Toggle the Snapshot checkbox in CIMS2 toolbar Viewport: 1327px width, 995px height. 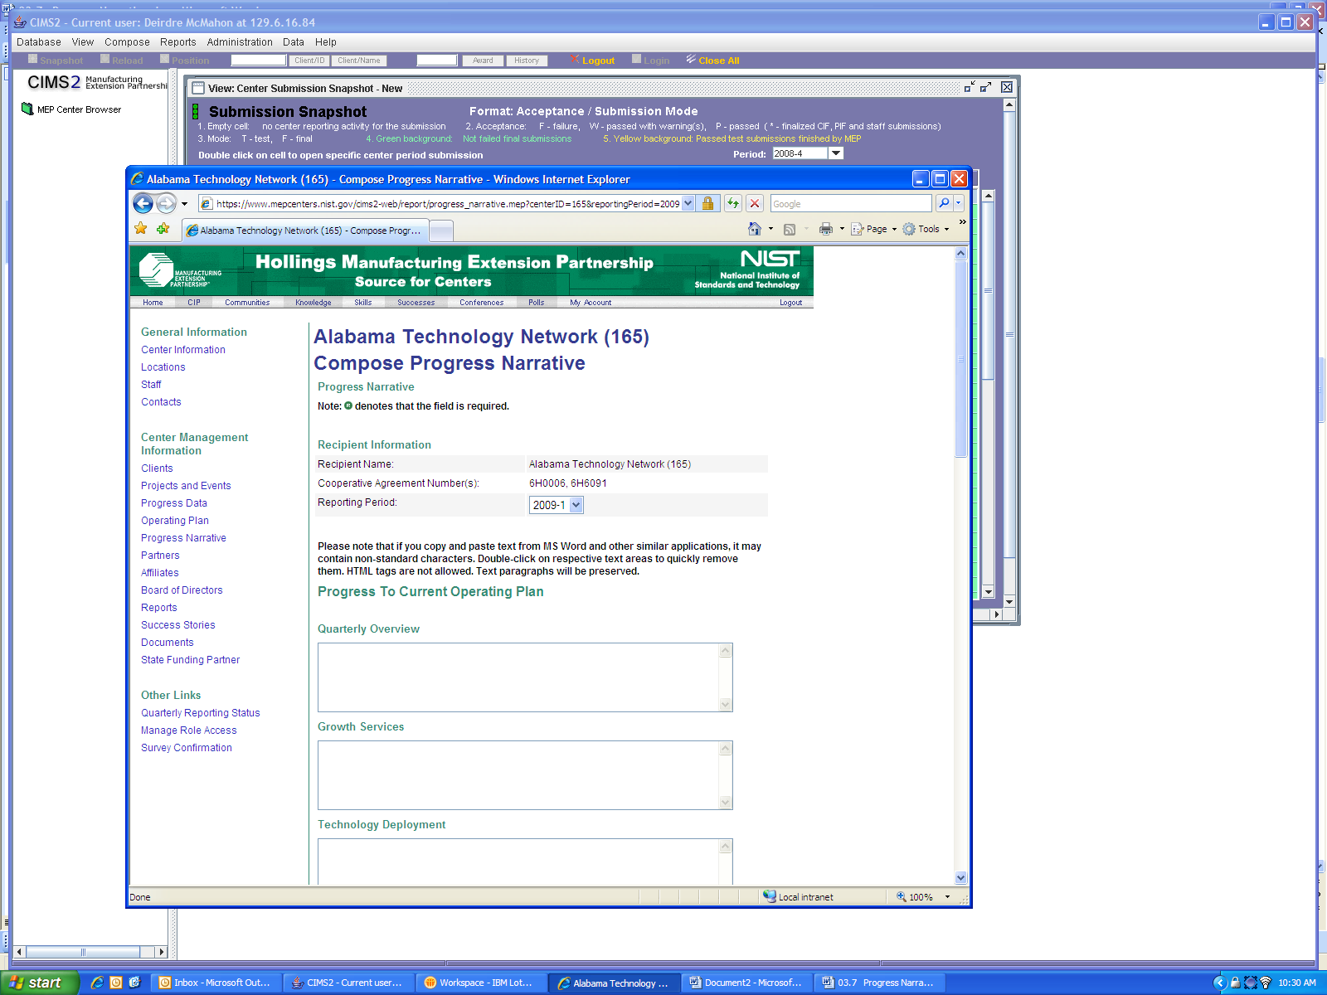click(x=33, y=59)
